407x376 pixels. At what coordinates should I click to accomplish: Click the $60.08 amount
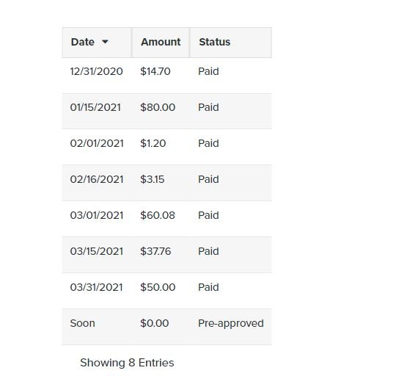pyautogui.click(x=158, y=215)
